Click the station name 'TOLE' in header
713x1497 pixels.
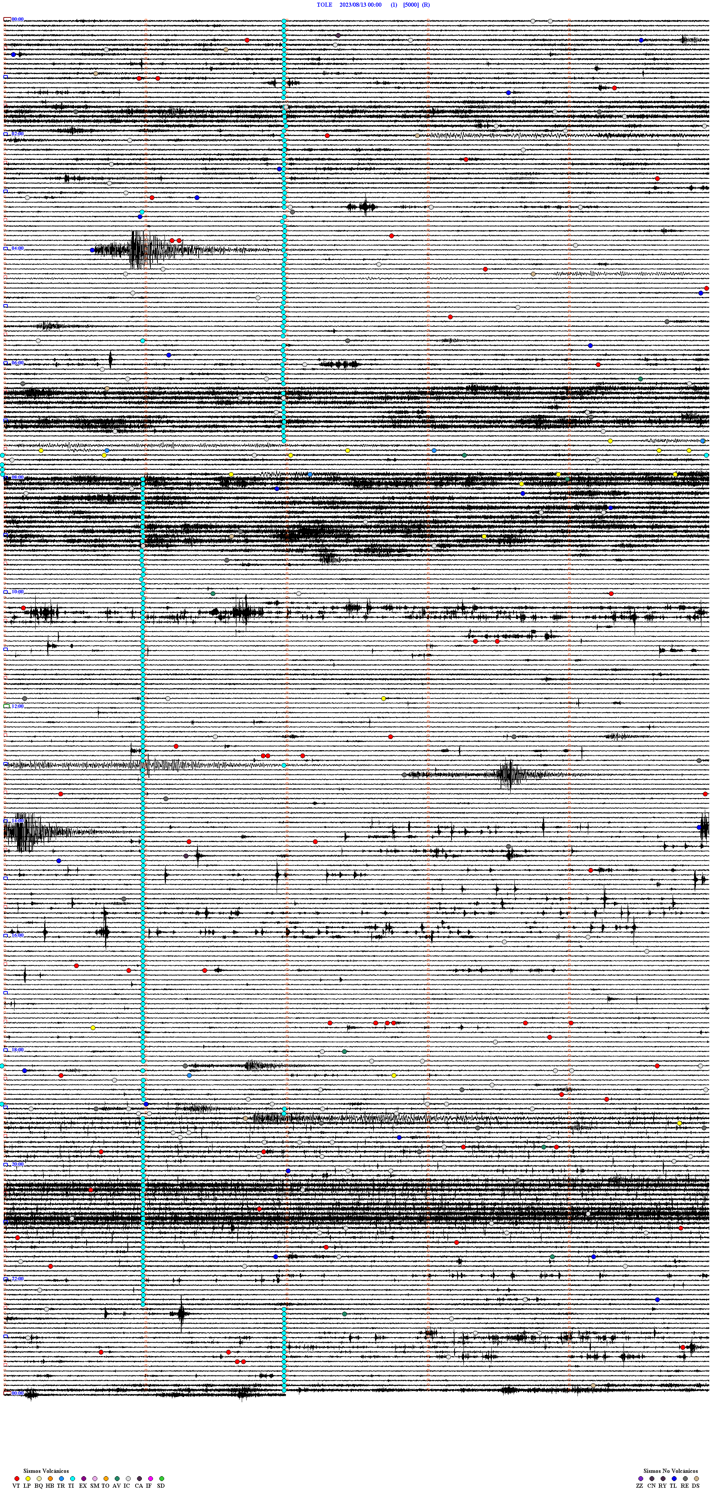325,5
